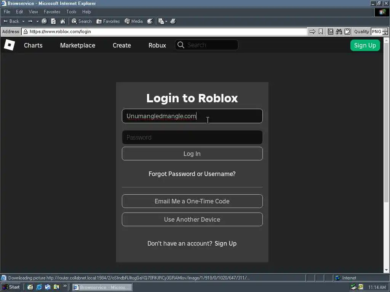This screenshot has height=292, width=390.
Task: Click the green Sign Up button
Action: pyautogui.click(x=365, y=45)
